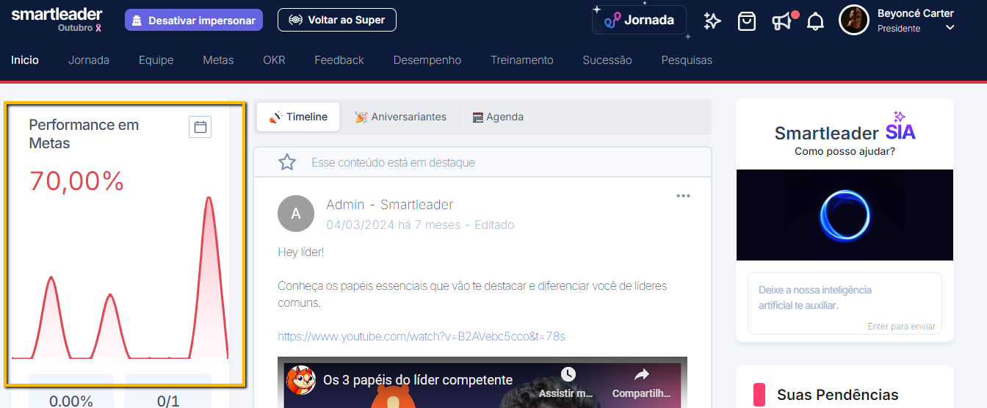Click Watch later clock on video
Screen dimensions: 987x408
(x=568, y=375)
